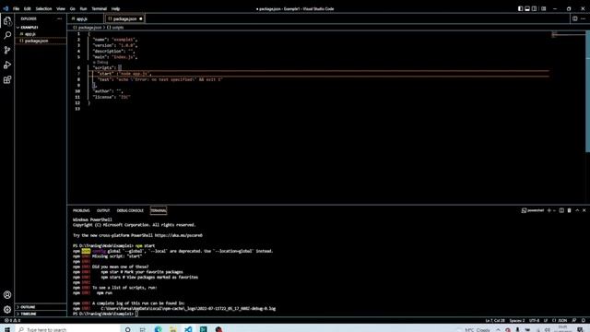
Task: Open the Go menu
Action: [72, 8]
